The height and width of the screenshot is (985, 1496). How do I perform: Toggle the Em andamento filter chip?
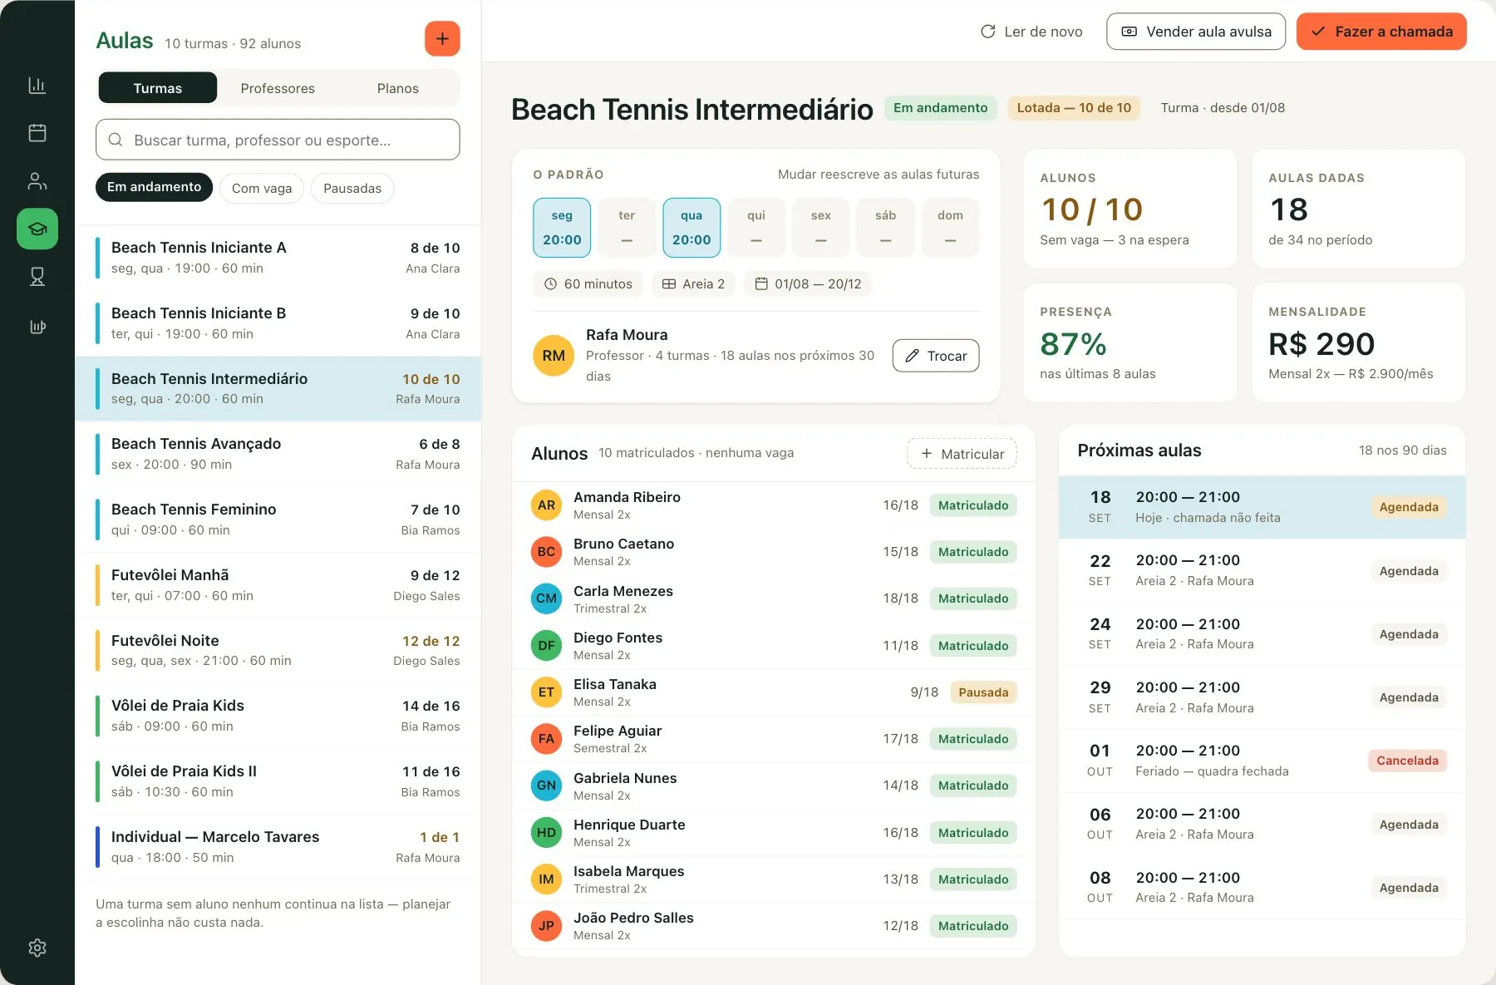click(154, 188)
